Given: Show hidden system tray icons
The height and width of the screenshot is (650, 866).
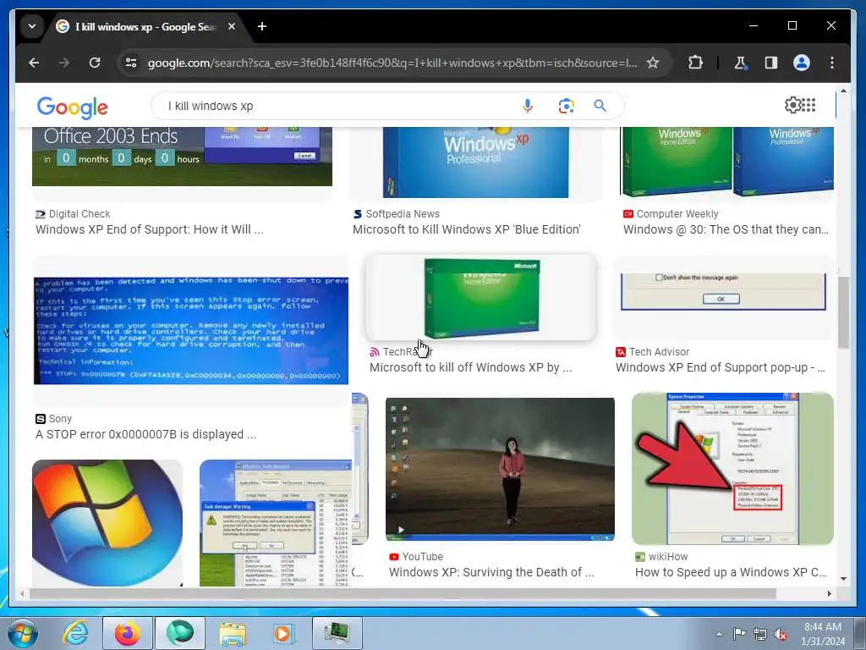Looking at the screenshot, I should pyautogui.click(x=719, y=634).
